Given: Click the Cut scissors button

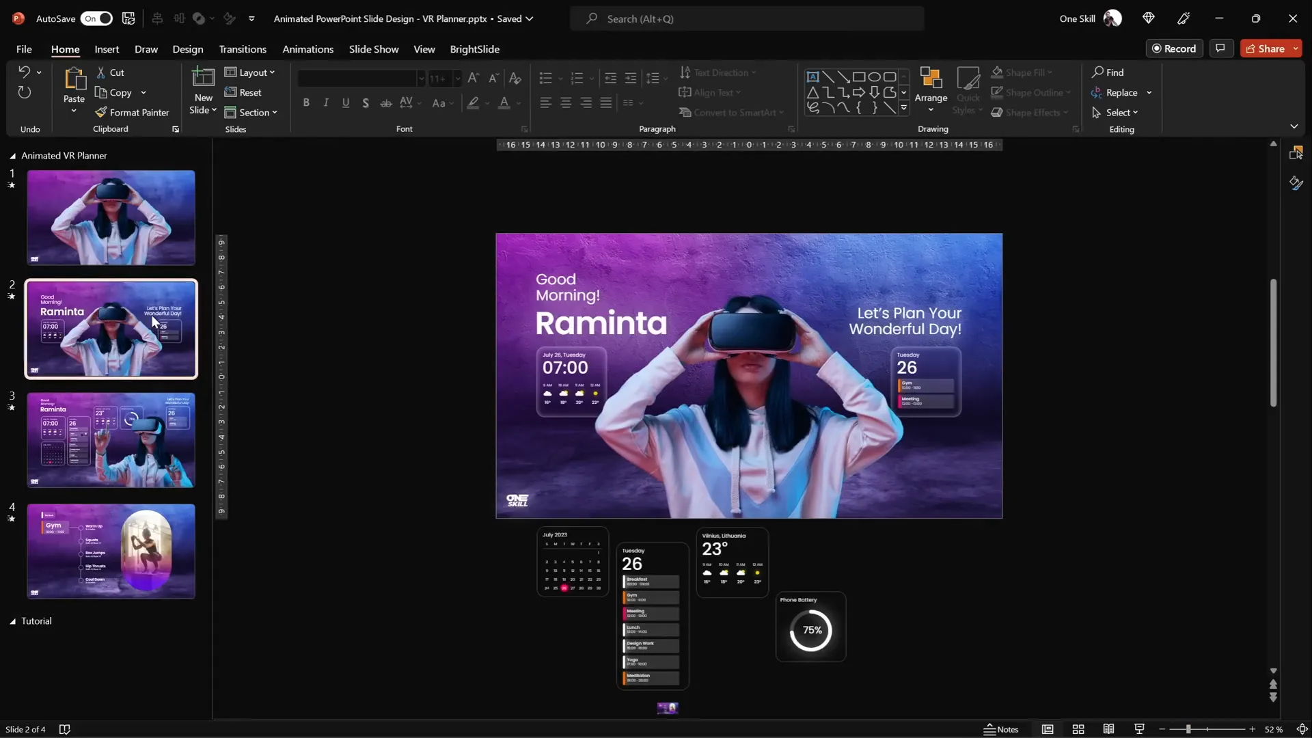Looking at the screenshot, I should click(110, 72).
